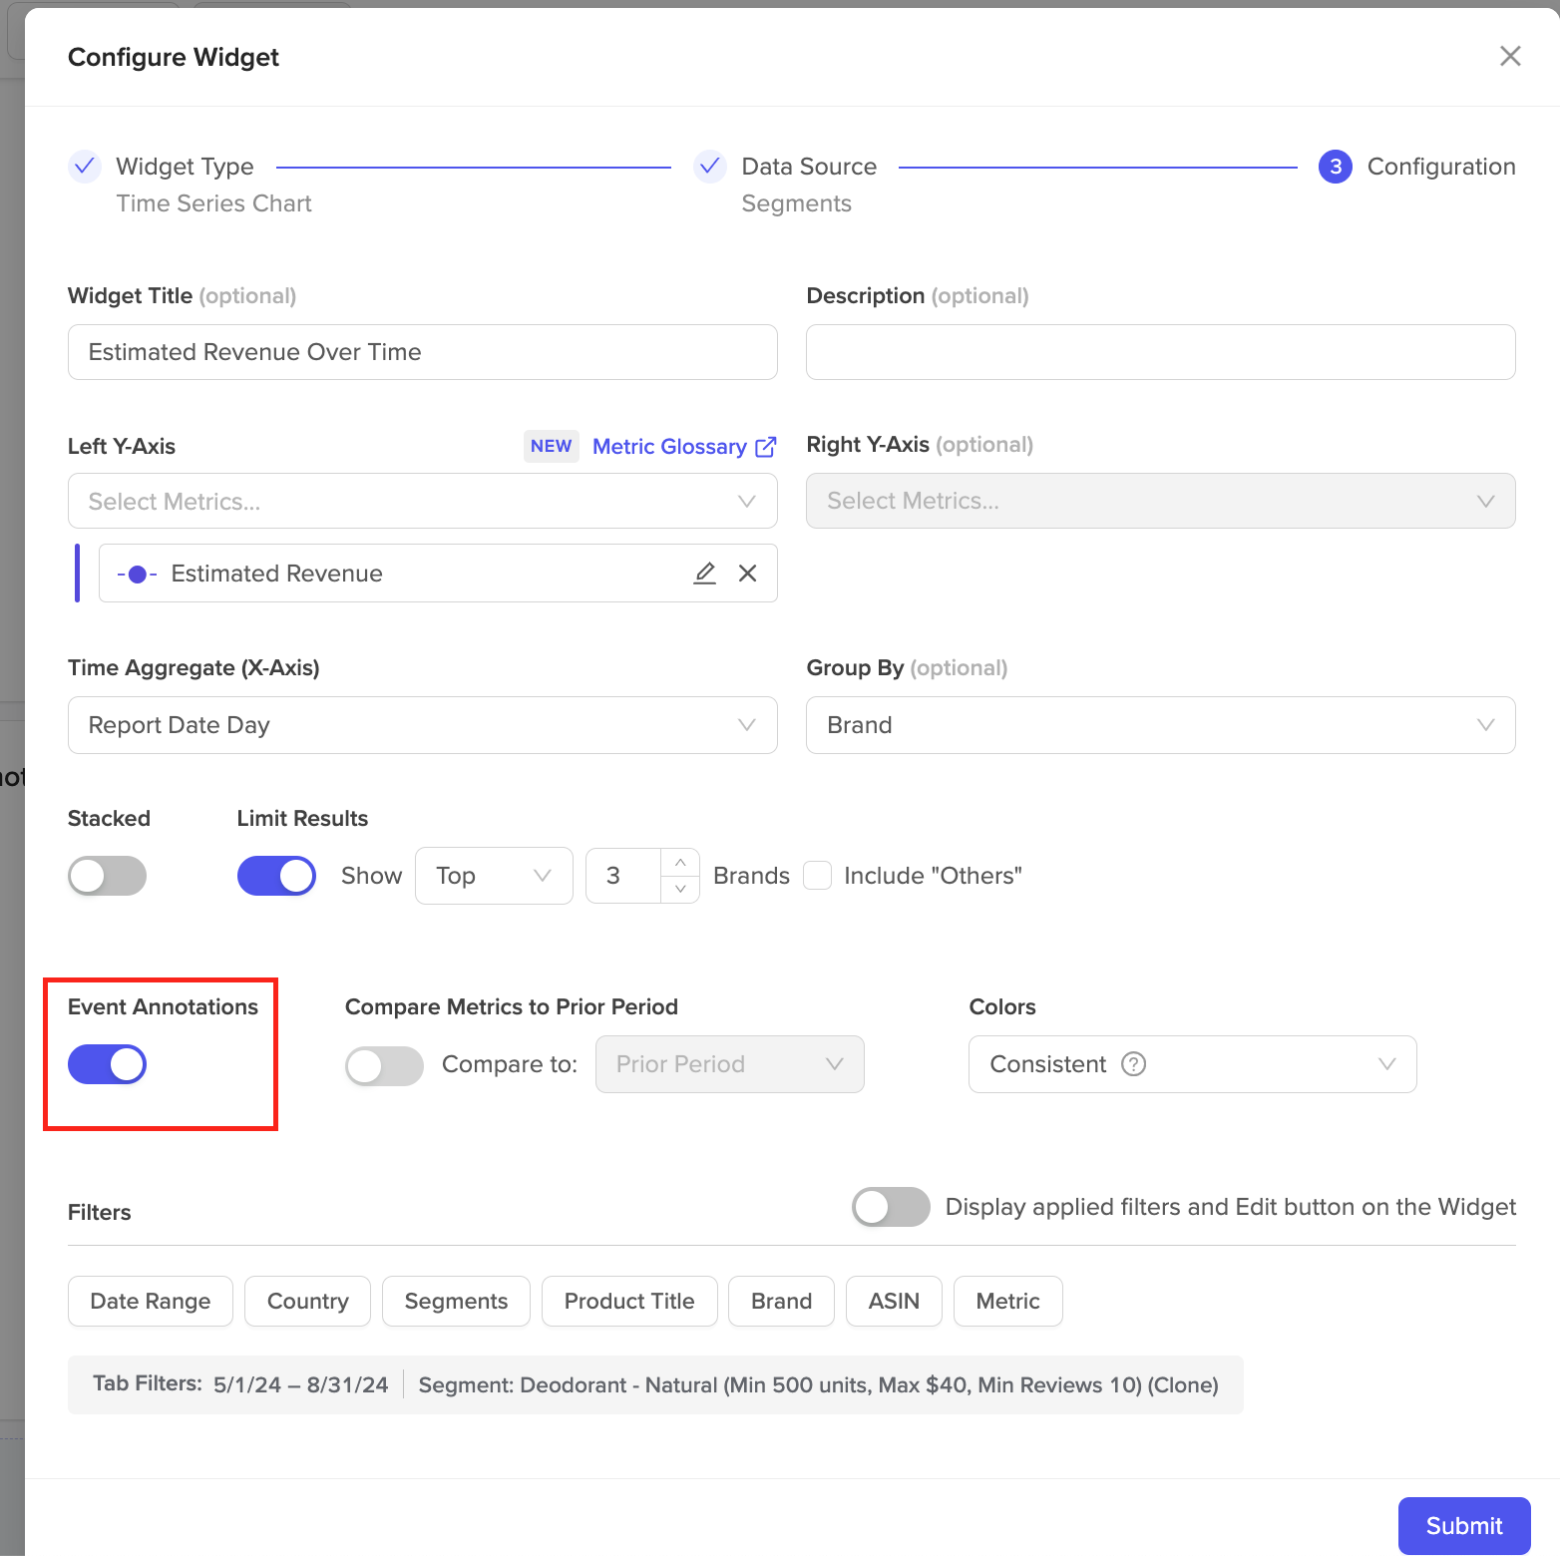Enable Compare Metrics to Prior Period
The width and height of the screenshot is (1560, 1556).
[x=384, y=1066]
